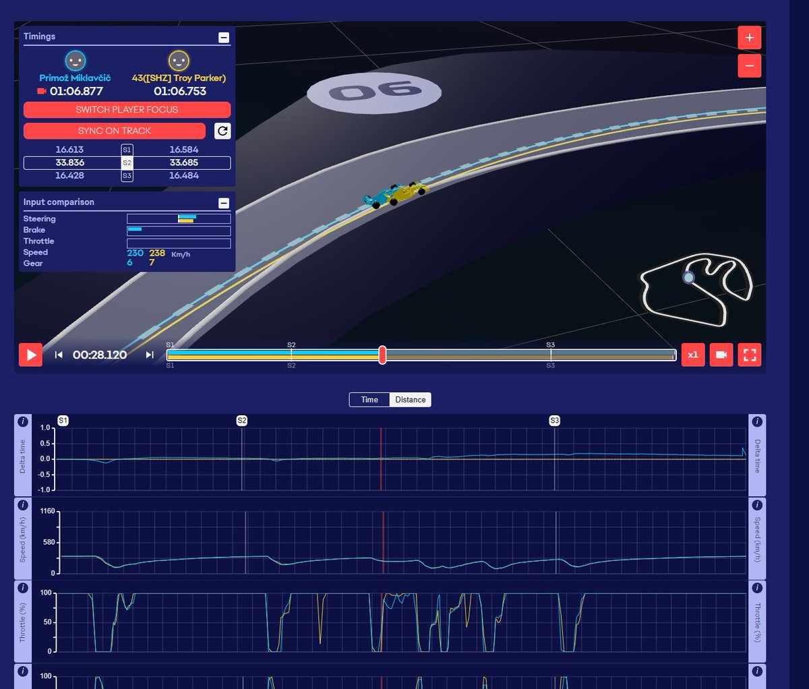The image size is (809, 689).
Task: Play the lap replay
Action: [30, 355]
